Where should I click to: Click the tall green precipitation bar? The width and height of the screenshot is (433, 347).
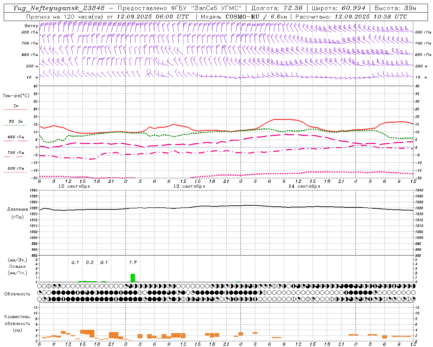pos(133,278)
